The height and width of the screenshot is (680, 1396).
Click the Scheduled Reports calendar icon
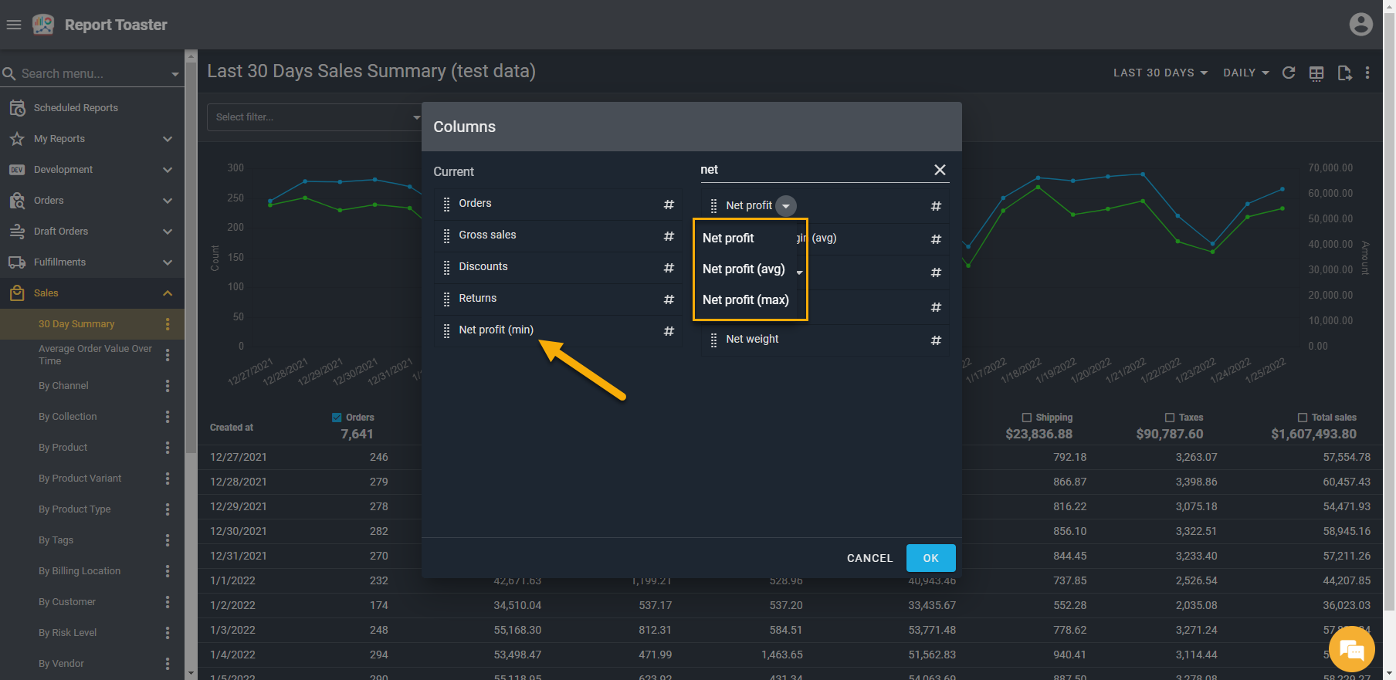point(17,108)
